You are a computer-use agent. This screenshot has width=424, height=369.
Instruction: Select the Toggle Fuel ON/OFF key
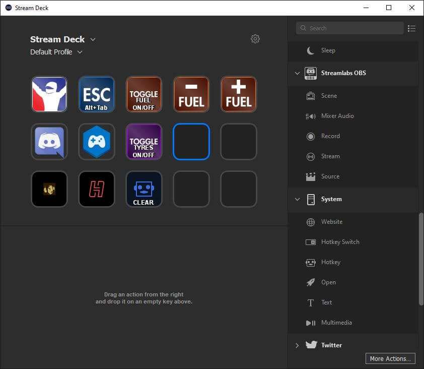pyautogui.click(x=144, y=94)
